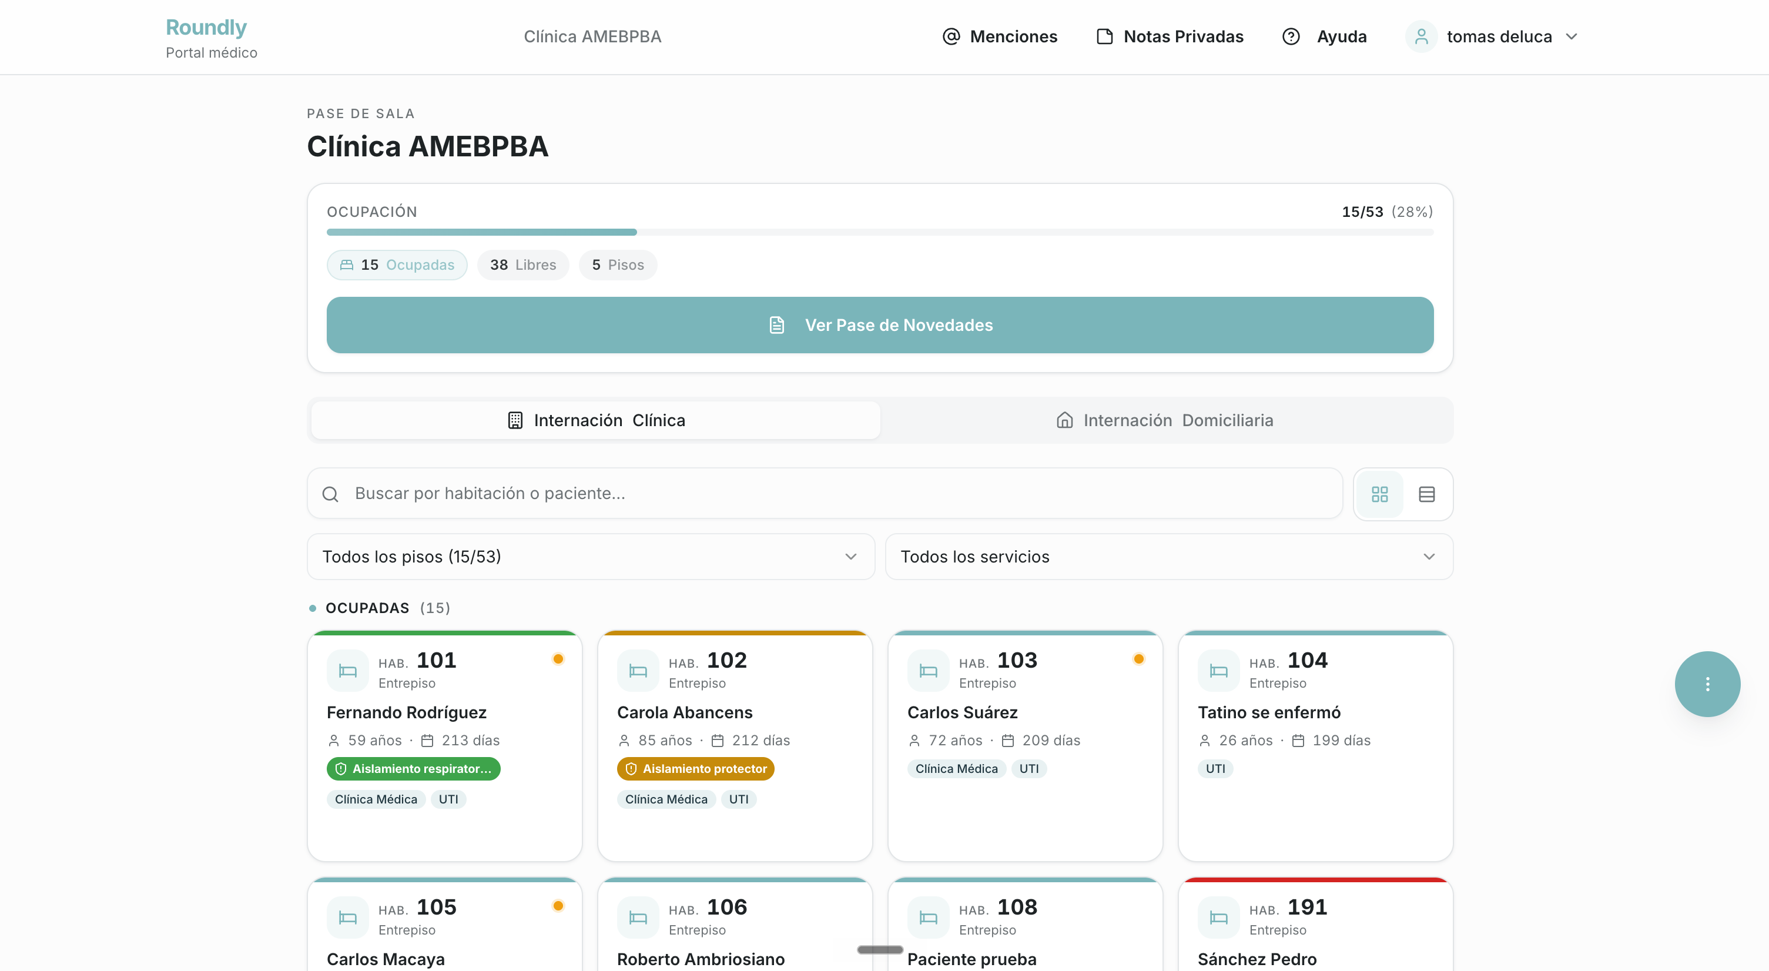Viewport: 1769px width, 971px height.
Task: Click bed icon of room 103
Action: point(929,670)
